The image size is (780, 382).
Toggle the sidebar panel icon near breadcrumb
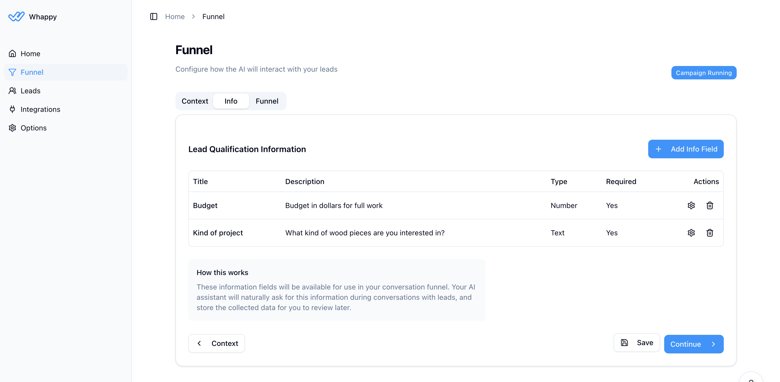[153, 17]
